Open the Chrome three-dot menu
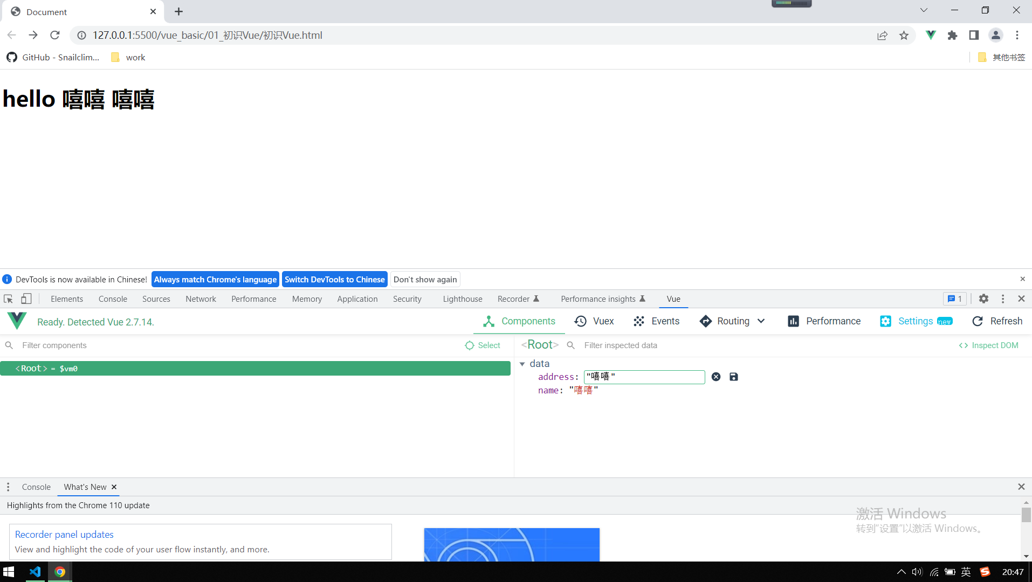 tap(1017, 35)
